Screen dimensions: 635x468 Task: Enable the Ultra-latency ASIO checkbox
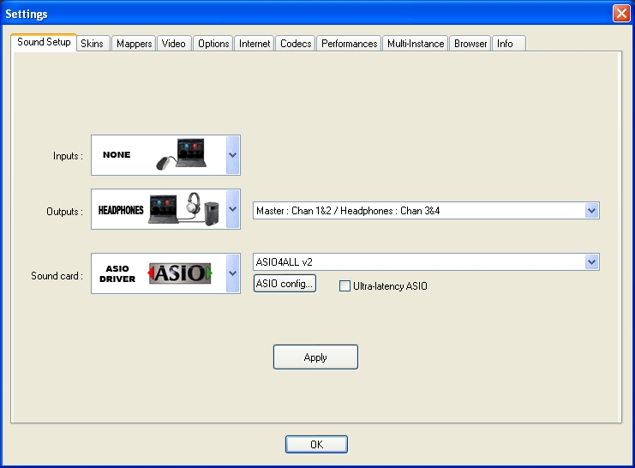pos(345,286)
